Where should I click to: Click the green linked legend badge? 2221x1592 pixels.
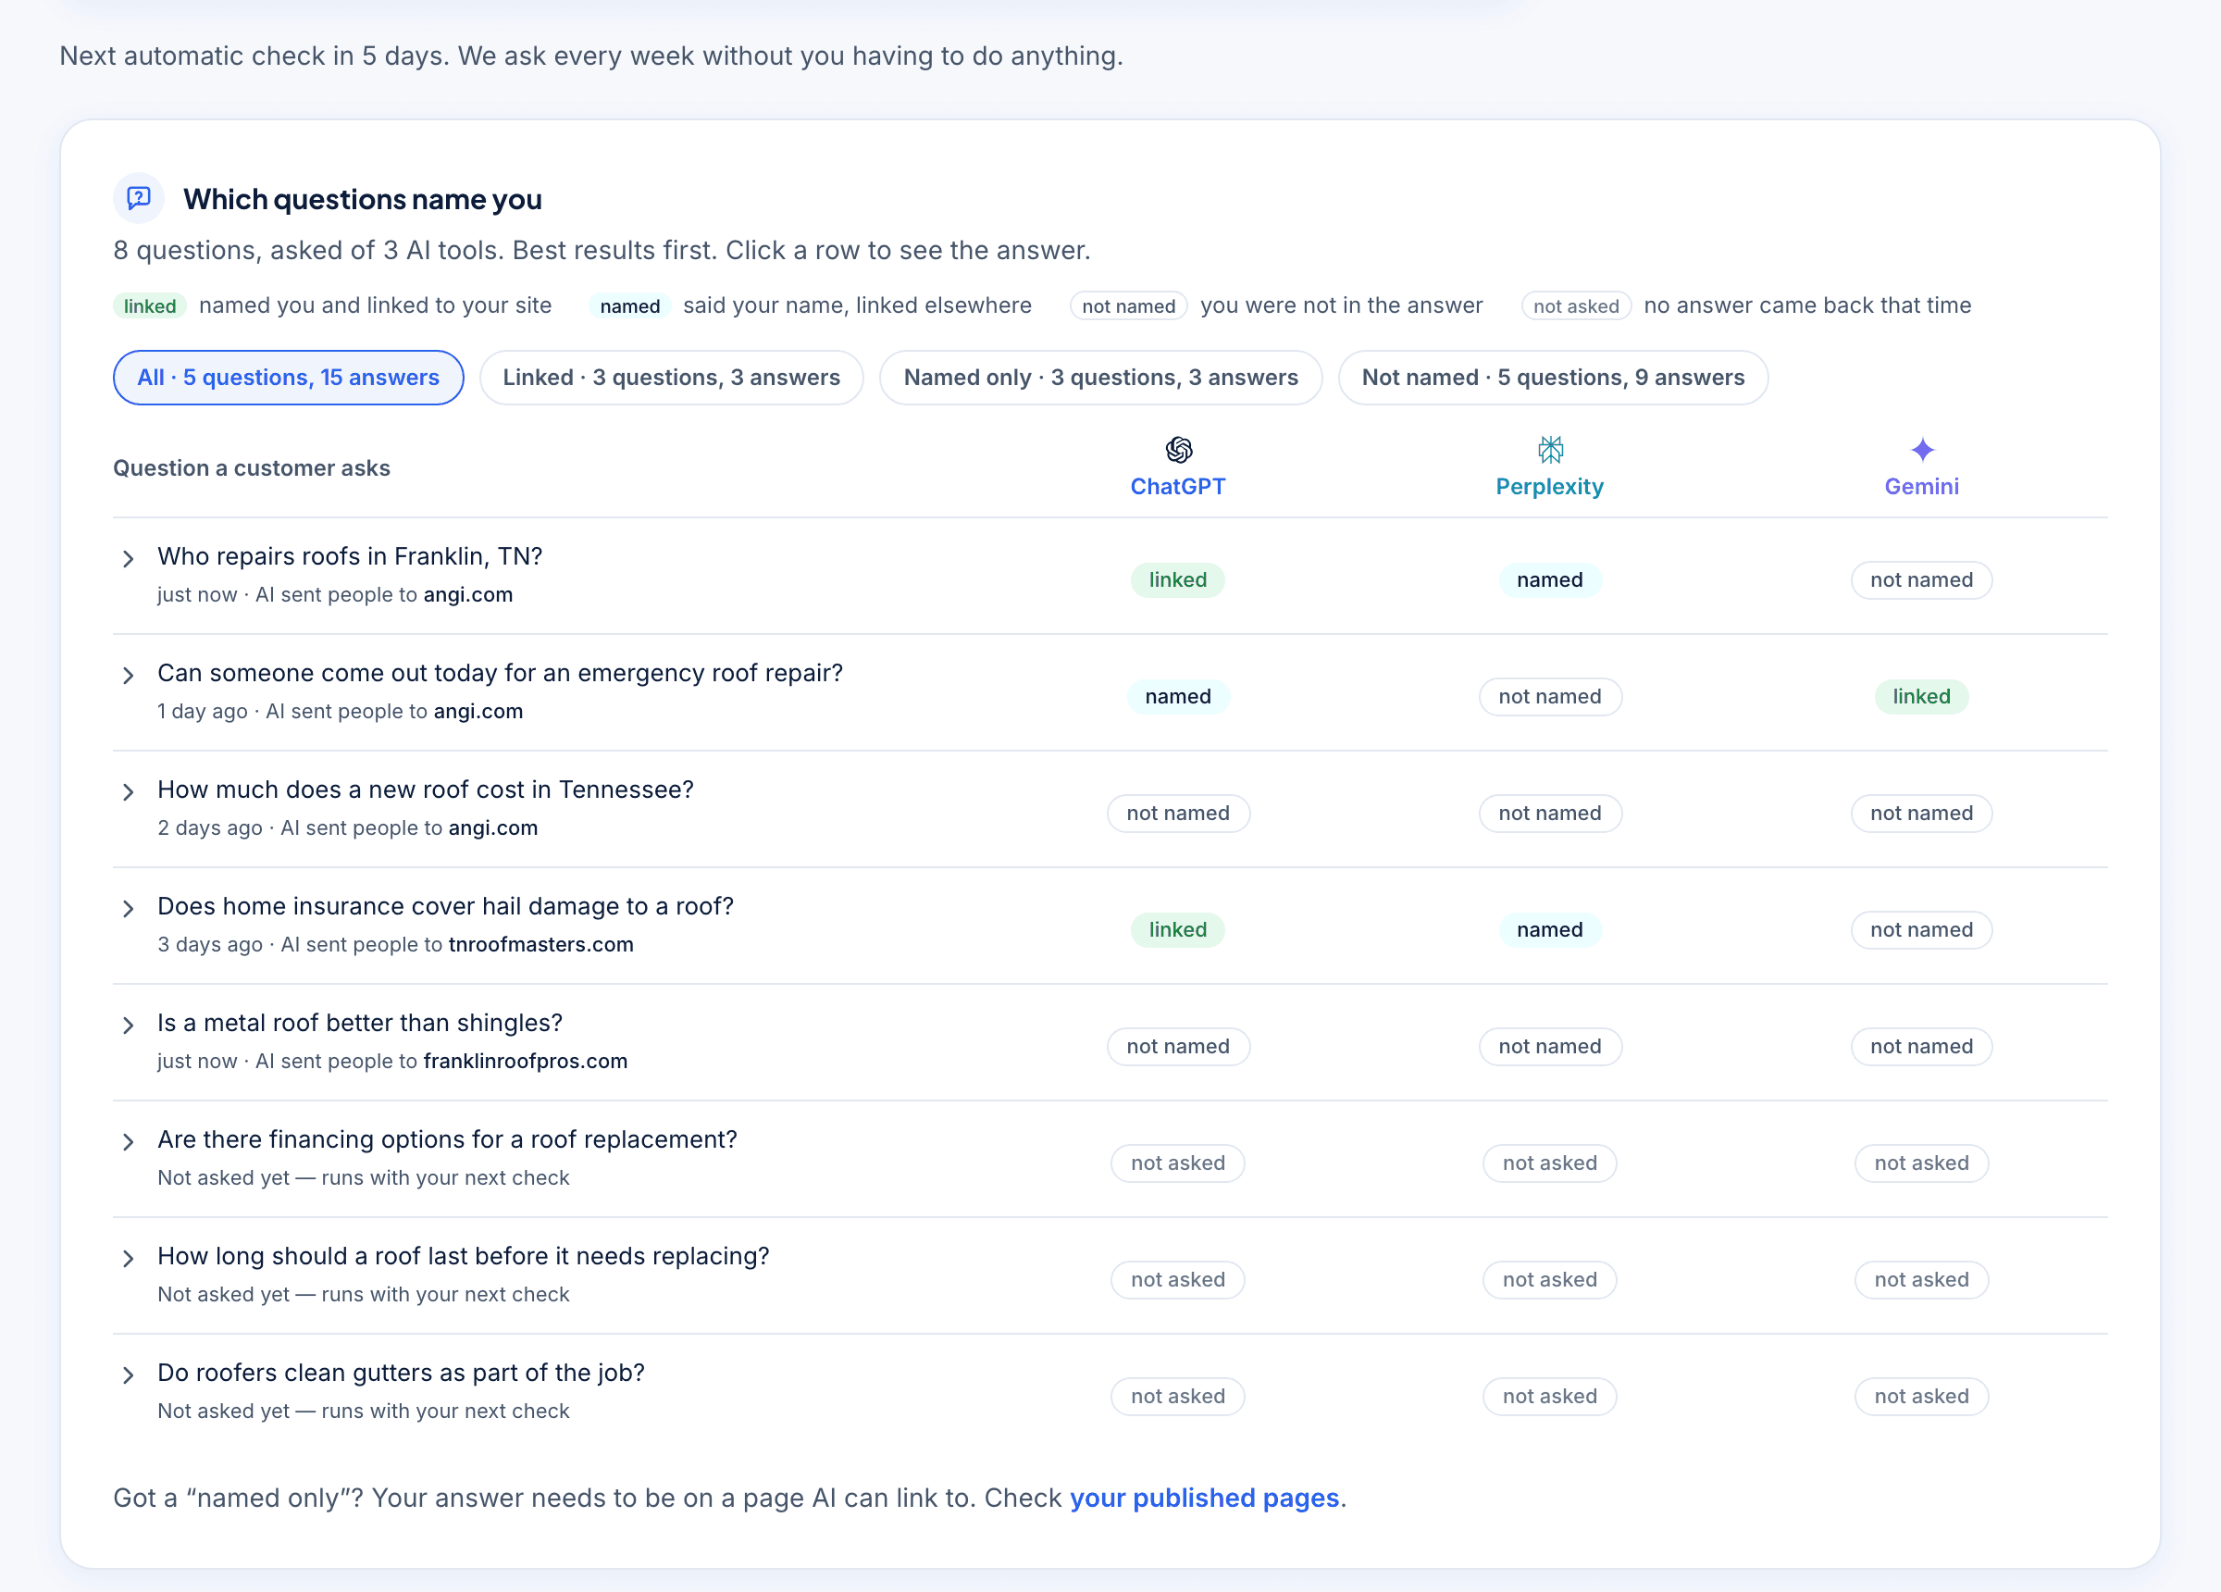(x=150, y=305)
